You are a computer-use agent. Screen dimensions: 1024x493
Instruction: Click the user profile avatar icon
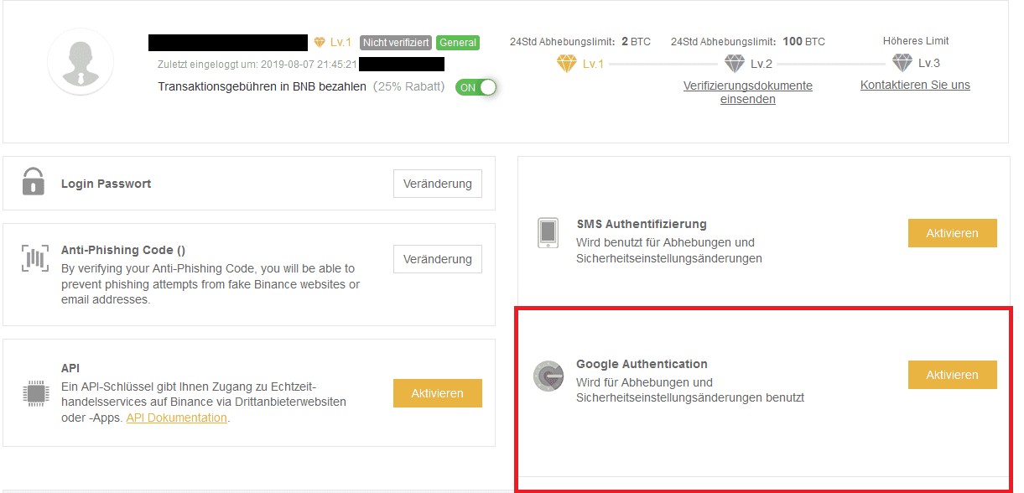tap(81, 62)
